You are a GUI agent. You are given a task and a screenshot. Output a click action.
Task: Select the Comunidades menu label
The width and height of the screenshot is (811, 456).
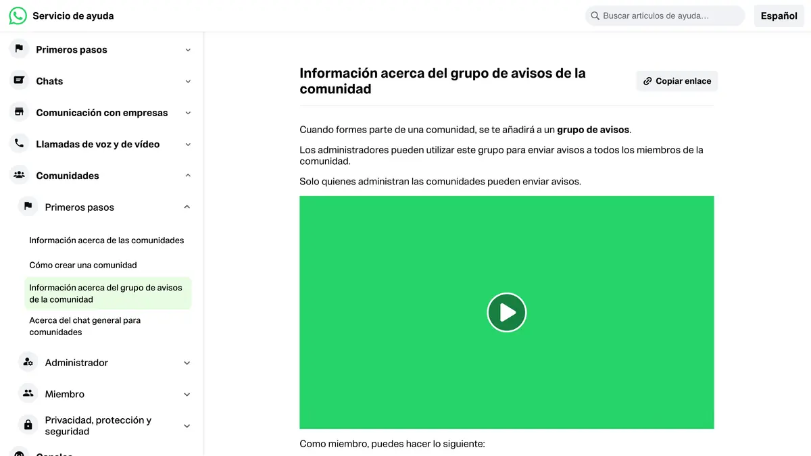[68, 176]
